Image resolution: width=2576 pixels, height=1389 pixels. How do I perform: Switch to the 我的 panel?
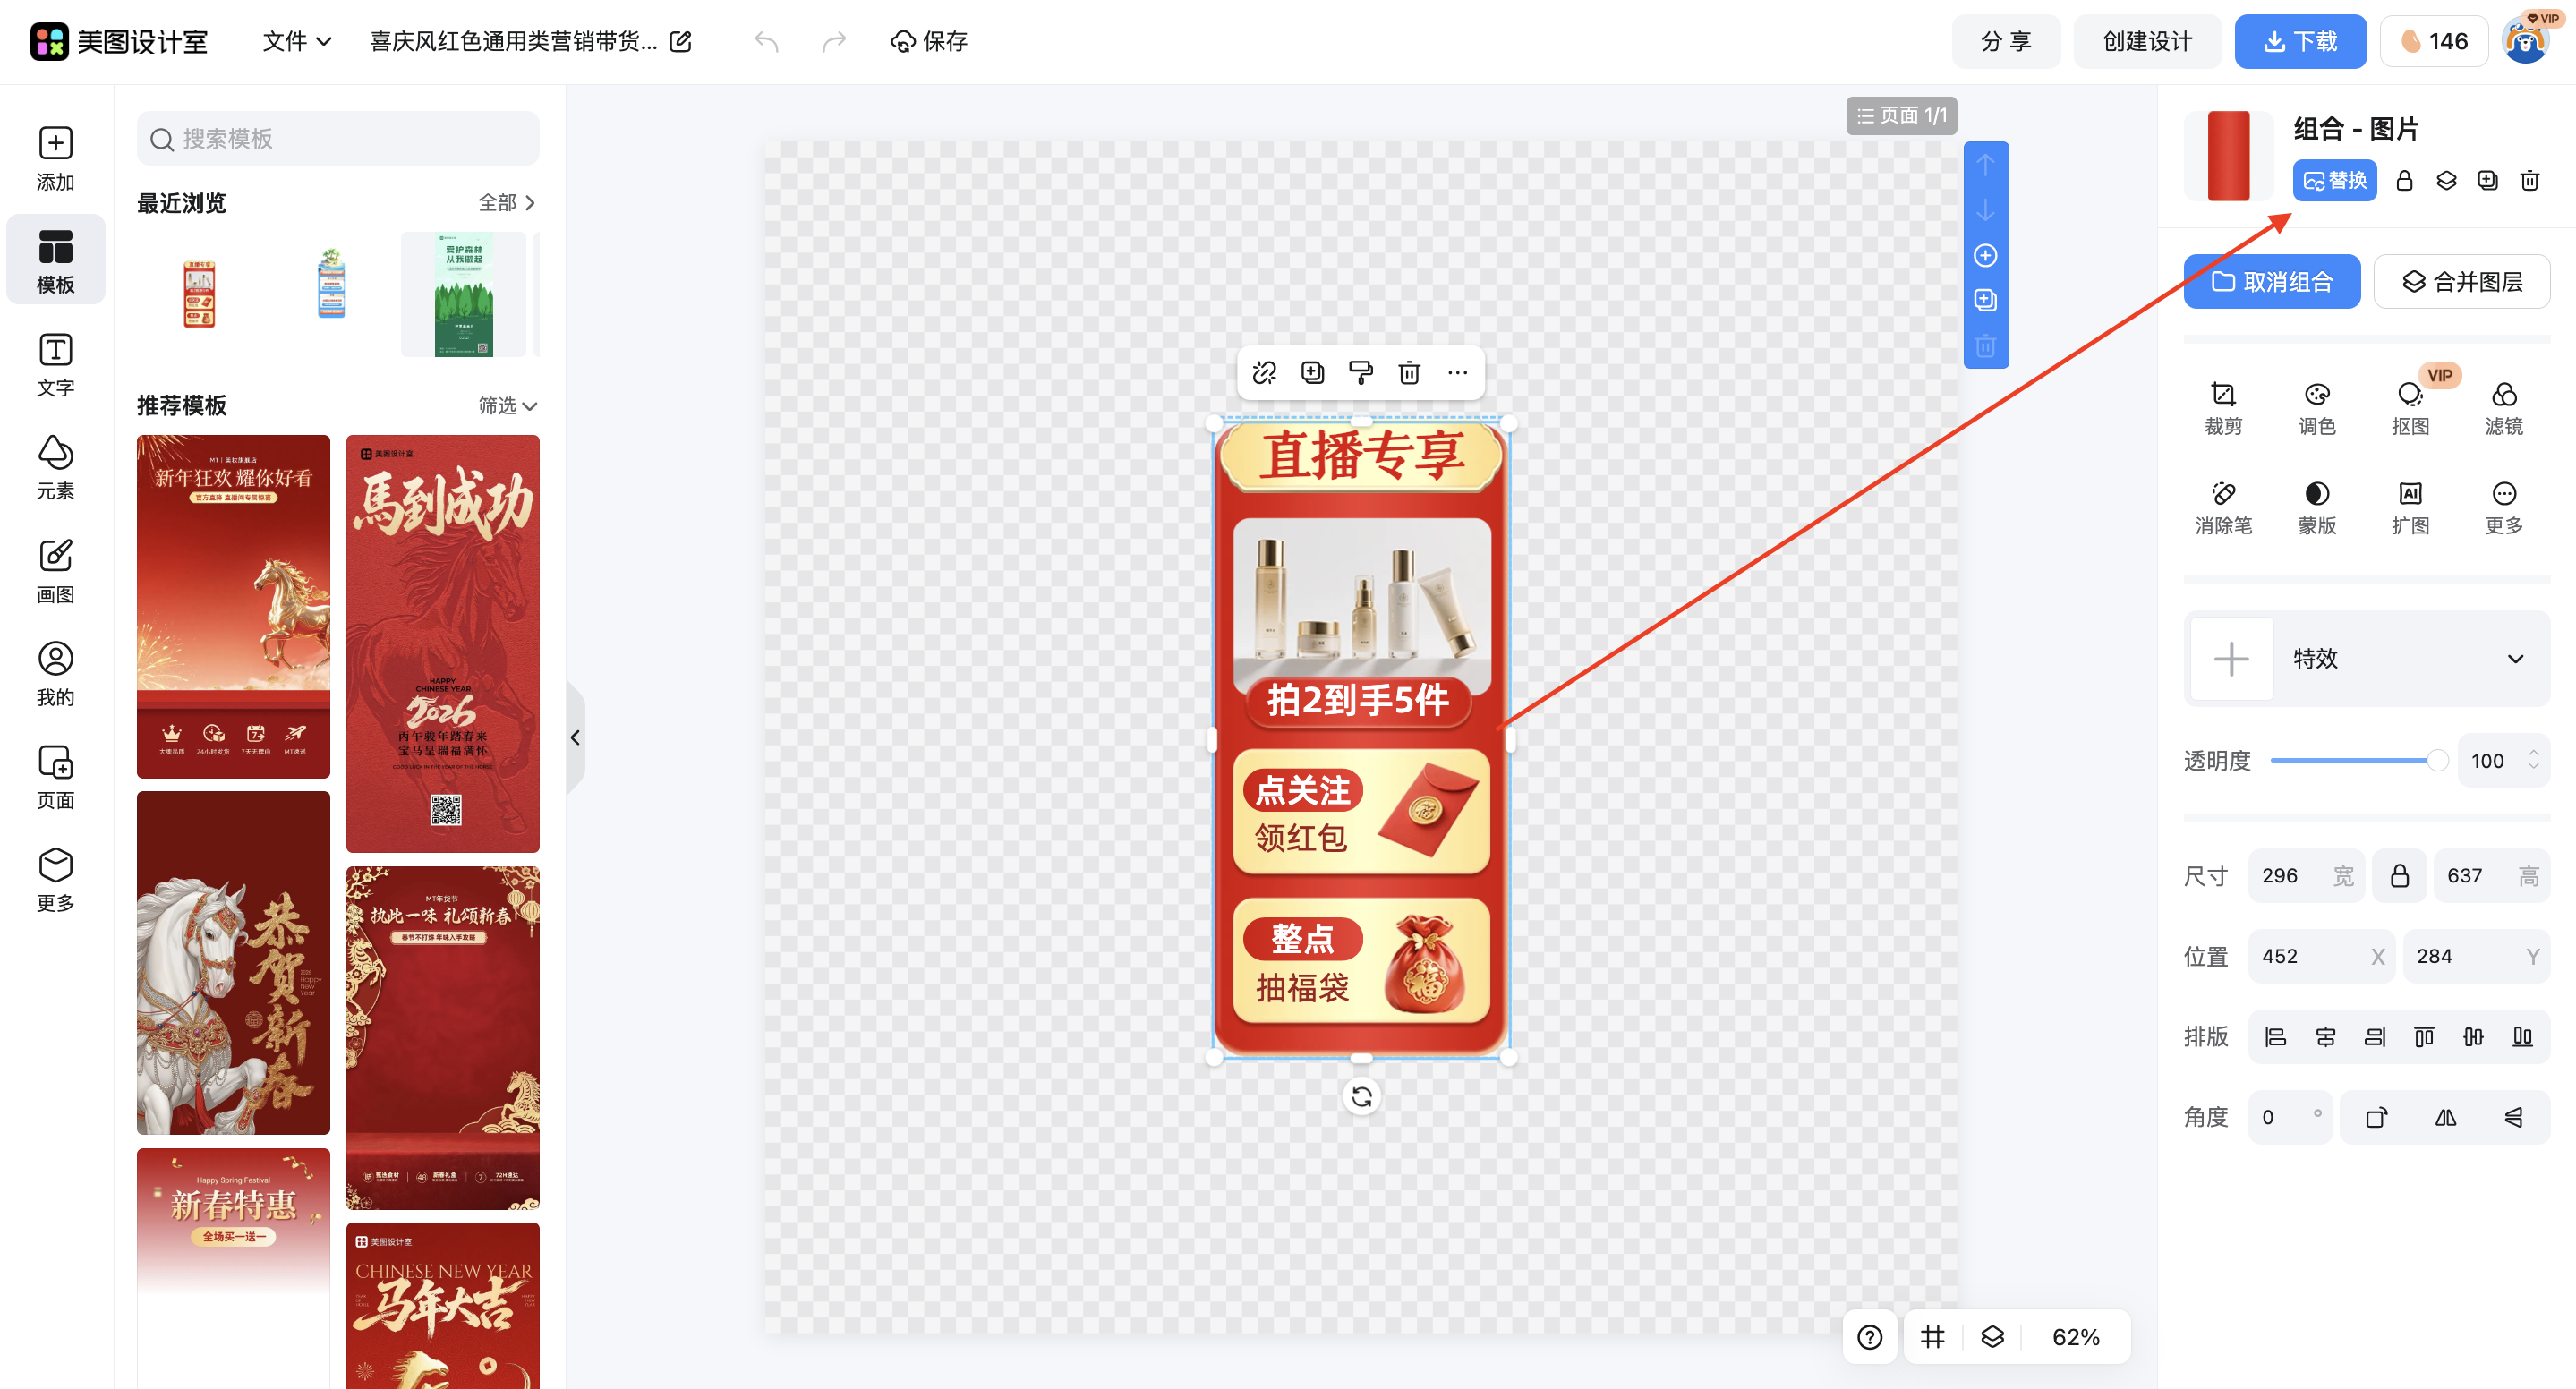pyautogui.click(x=55, y=673)
